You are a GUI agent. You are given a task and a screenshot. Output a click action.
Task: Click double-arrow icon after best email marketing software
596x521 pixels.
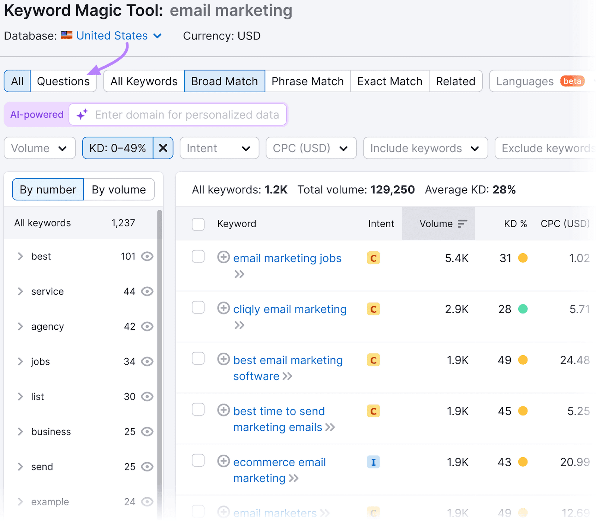[288, 376]
